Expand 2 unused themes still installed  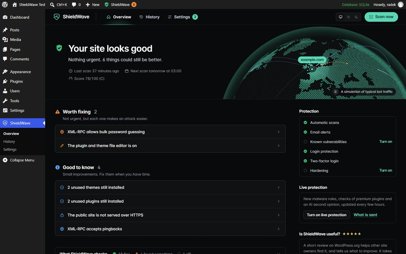tap(170, 187)
